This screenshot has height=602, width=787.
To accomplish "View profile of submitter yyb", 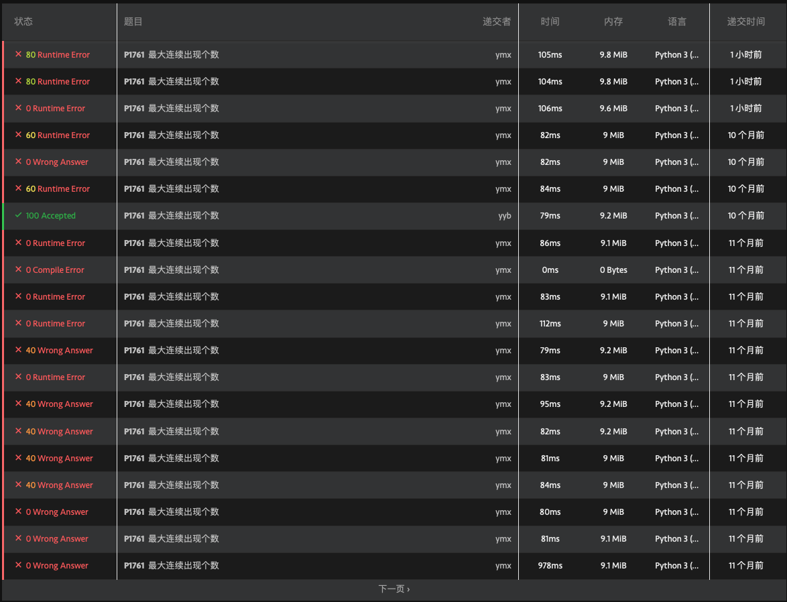I will pyautogui.click(x=504, y=216).
